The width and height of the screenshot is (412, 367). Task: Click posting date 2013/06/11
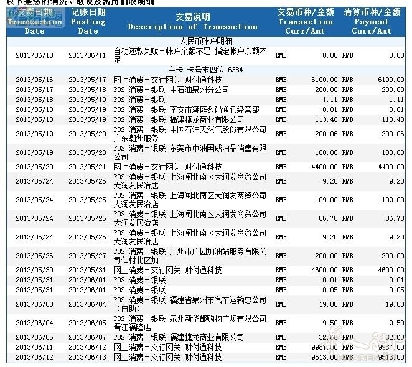click(87, 55)
